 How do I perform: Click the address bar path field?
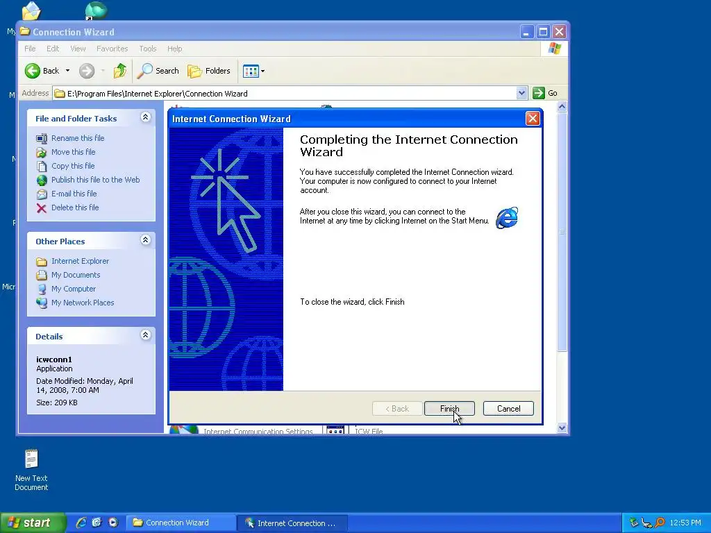click(284, 94)
